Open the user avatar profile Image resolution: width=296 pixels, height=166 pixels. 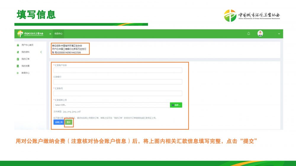pos(260,34)
